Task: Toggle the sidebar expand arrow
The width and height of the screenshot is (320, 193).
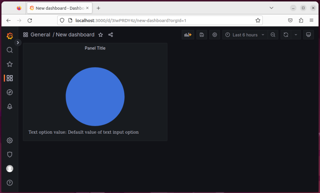Action: 18,42
